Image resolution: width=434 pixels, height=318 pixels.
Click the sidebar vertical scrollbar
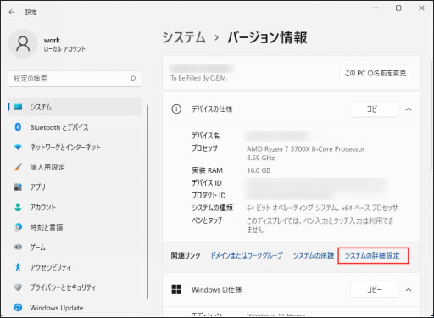[147, 202]
